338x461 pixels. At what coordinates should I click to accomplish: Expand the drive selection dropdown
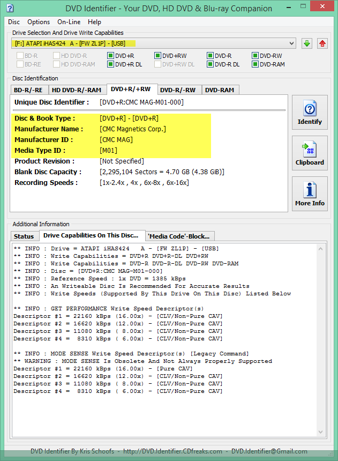(x=291, y=43)
